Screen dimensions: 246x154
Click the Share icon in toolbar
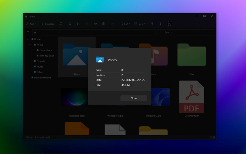112,24
